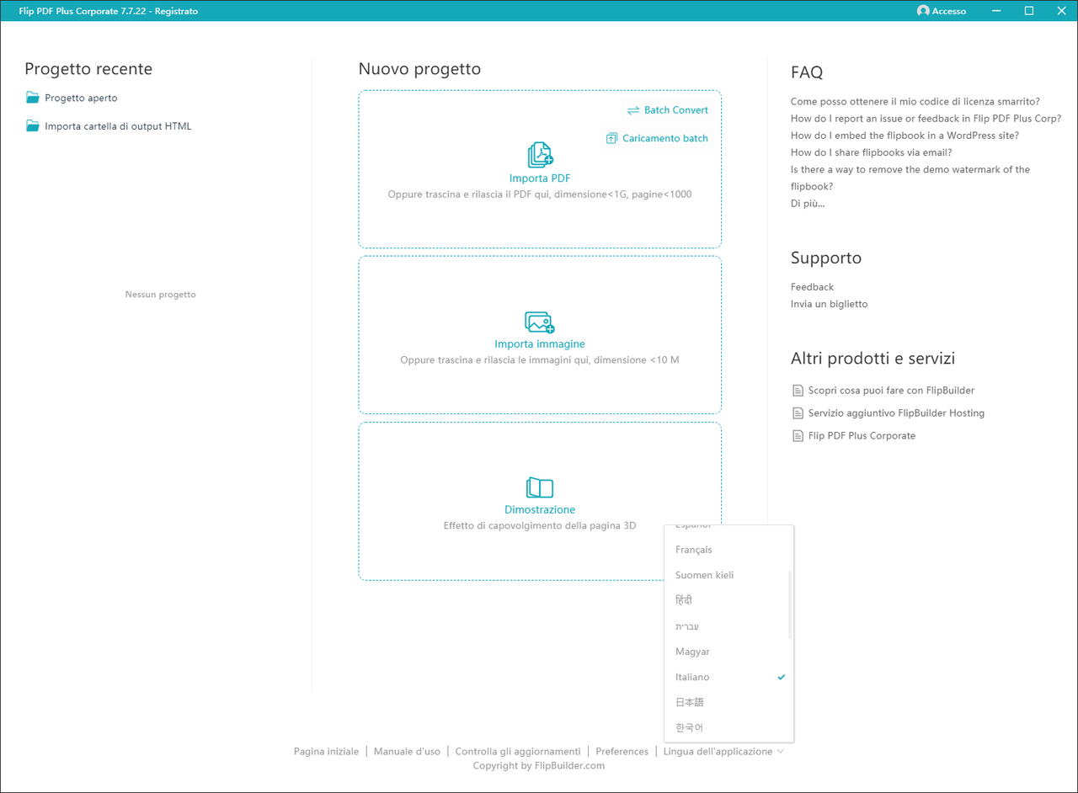Expand the Lingua dell'applicazione dropdown arrow
This screenshot has height=793, width=1078.
781,751
